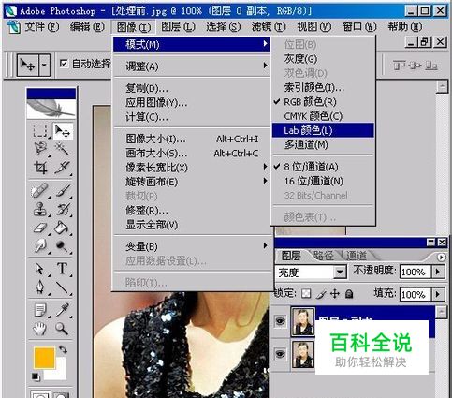Select the Dodge tool

click(x=62, y=246)
